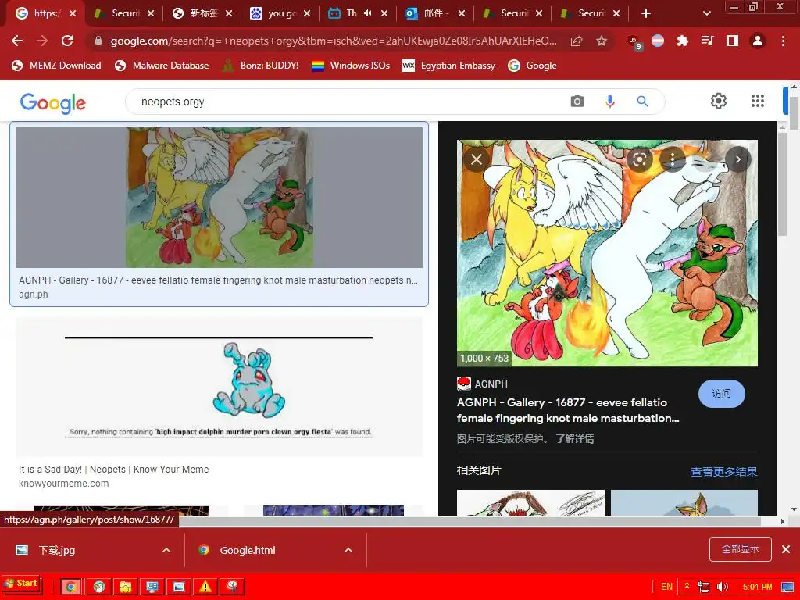Expand the tab search chevron

coord(706,13)
